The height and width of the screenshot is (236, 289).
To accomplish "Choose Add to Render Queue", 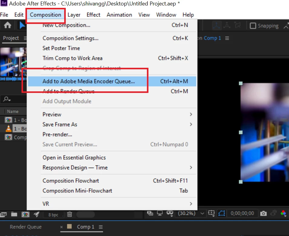I will [x=112, y=91].
